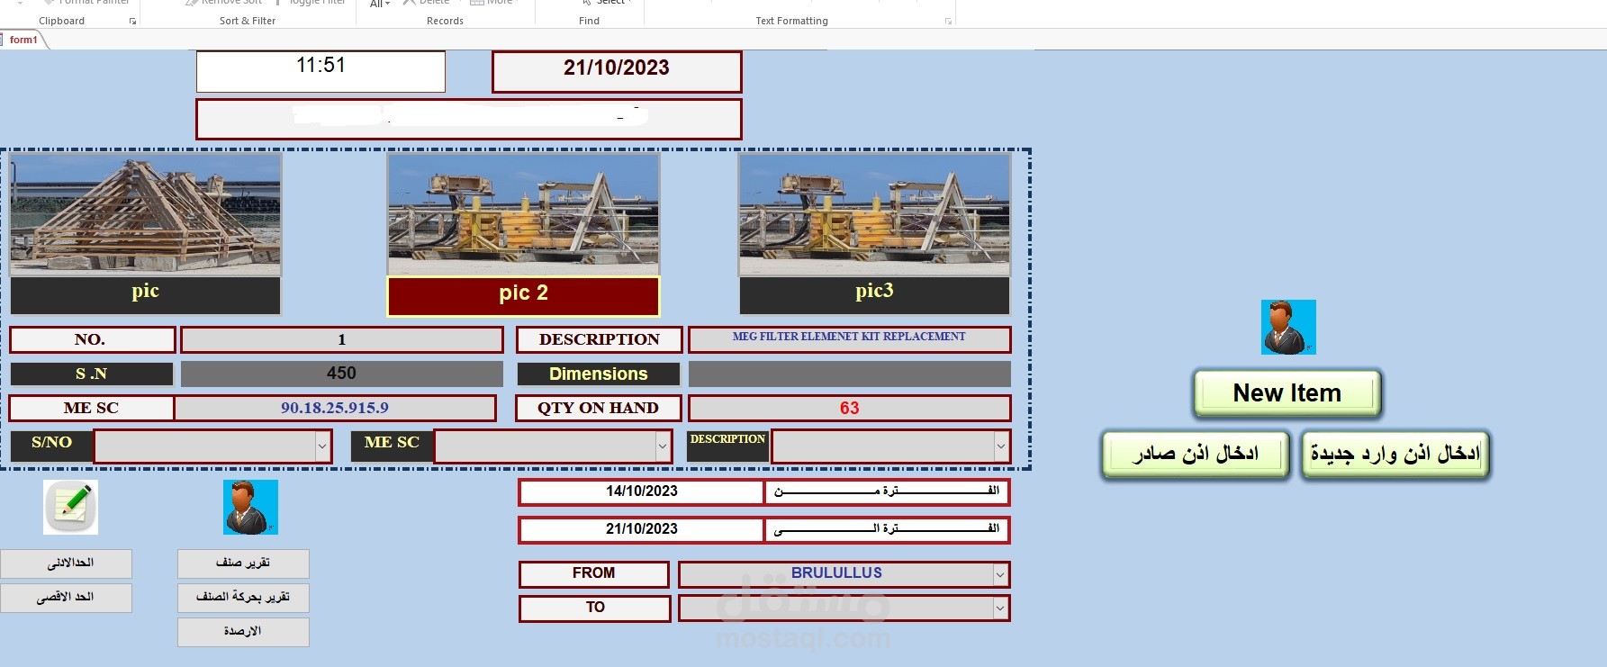This screenshot has width=1607, height=667.
Task: Click the الحد الاقصى button
Action: [x=67, y=598]
